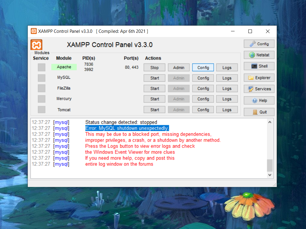Select the highlighted MySQL shutdown error line

127,128
